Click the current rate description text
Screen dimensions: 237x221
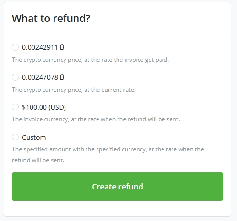pos(74,90)
